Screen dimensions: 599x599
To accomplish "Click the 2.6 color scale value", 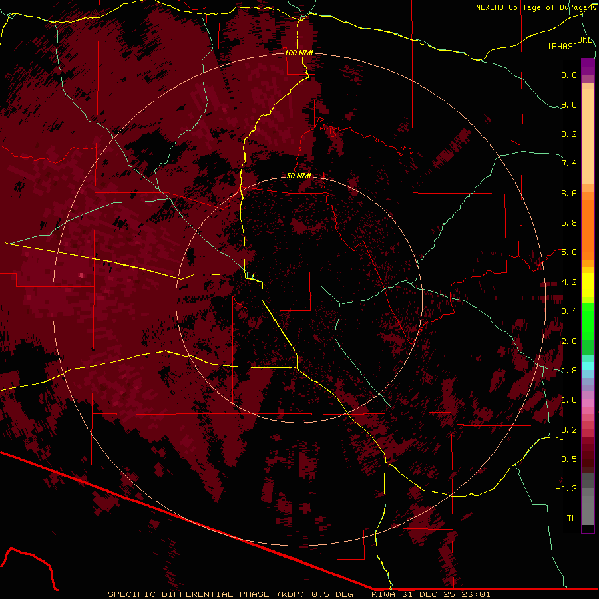I will point(569,341).
